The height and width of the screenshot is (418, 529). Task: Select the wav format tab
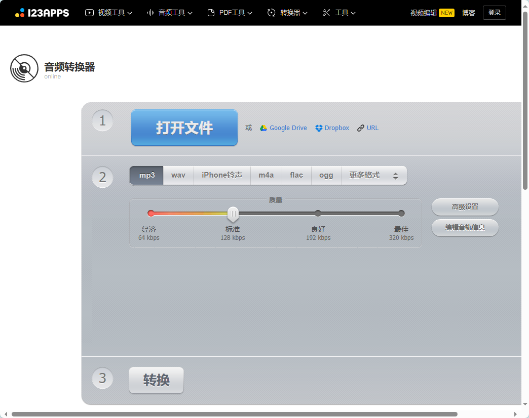click(x=178, y=176)
